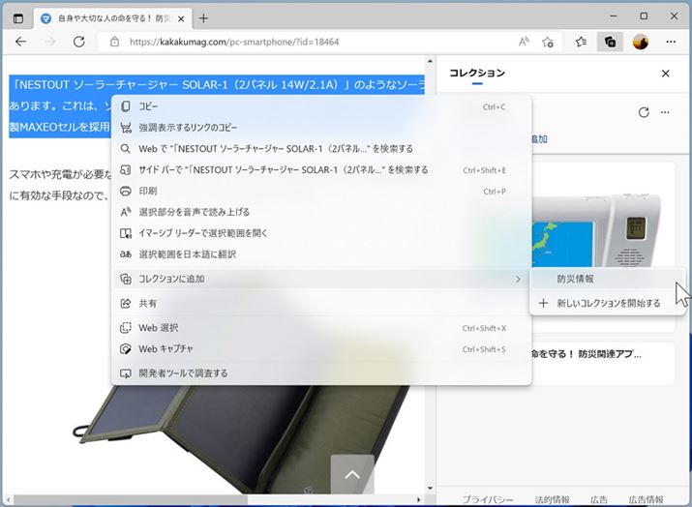692x507 pixels.
Task: Open the user profile avatar
Action: (641, 42)
